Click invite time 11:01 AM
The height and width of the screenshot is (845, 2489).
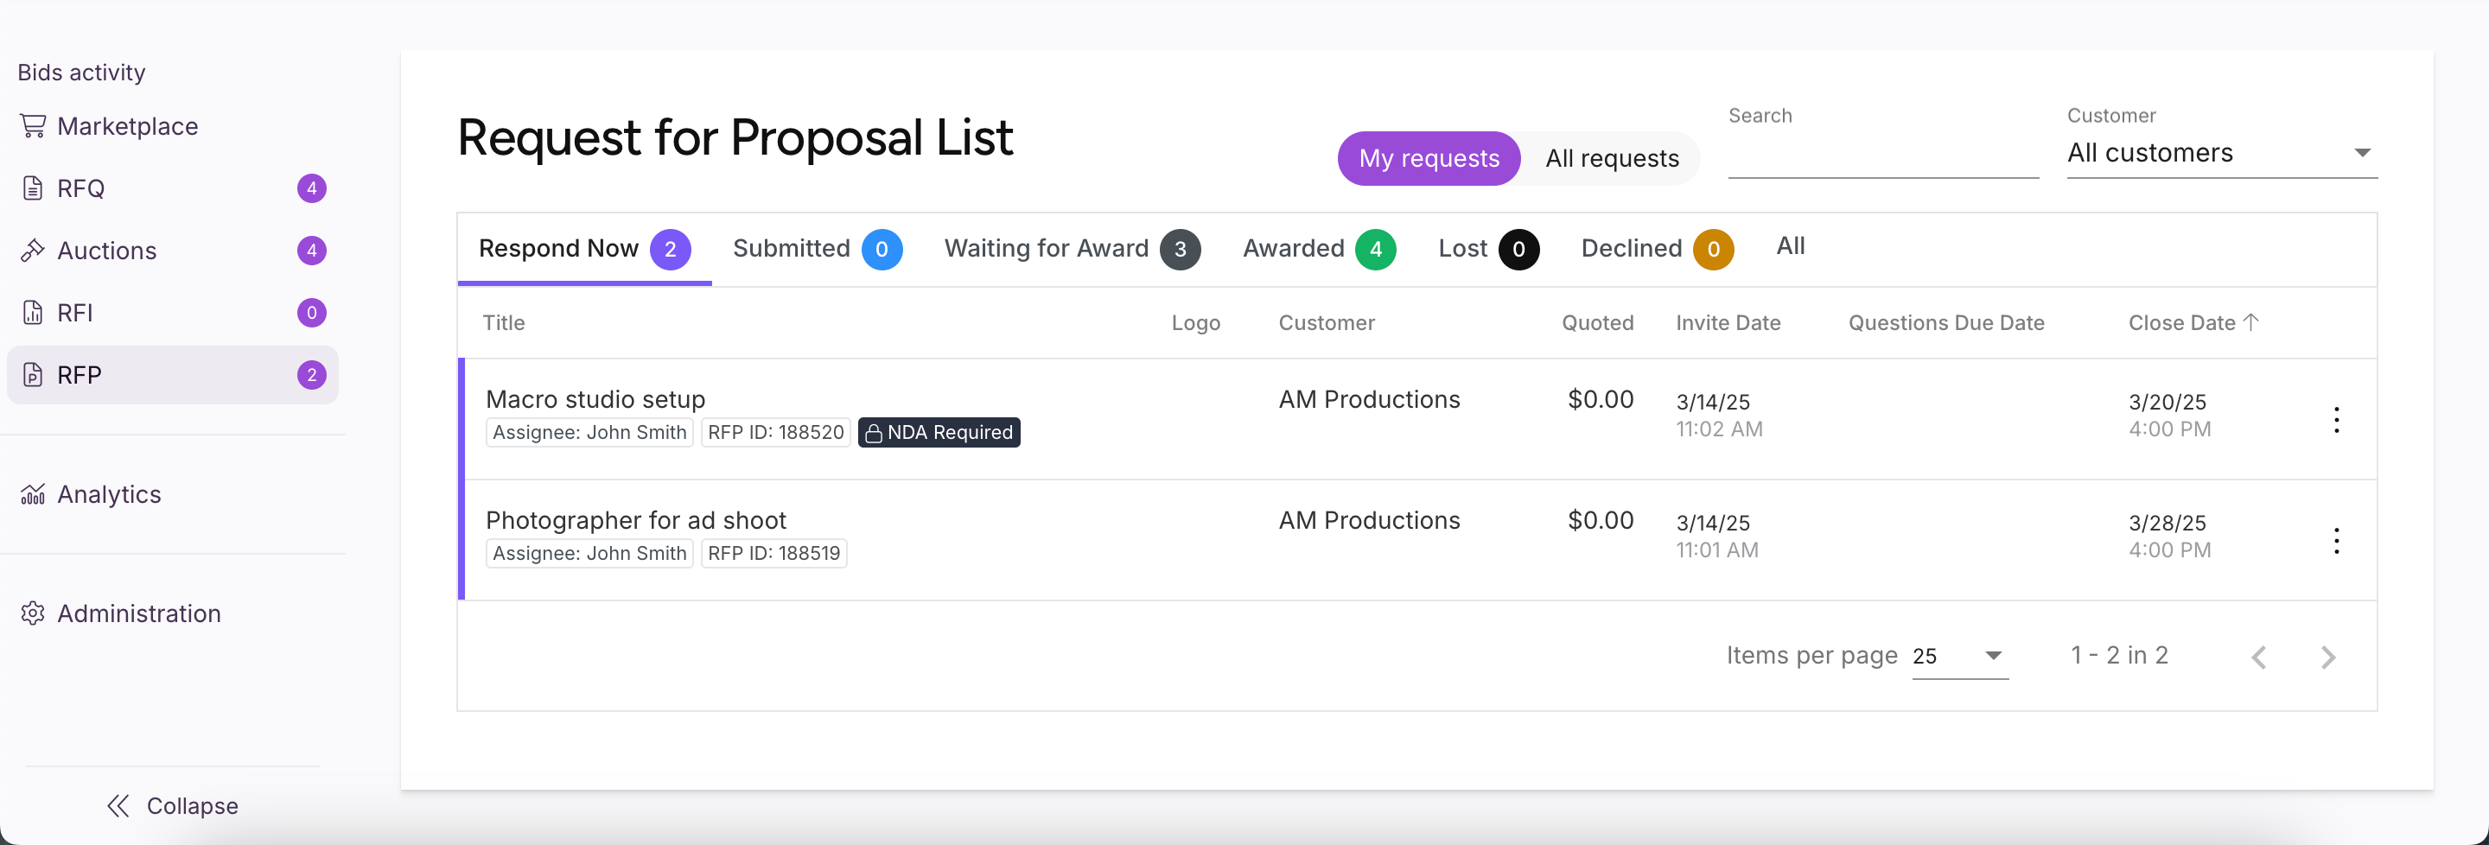coord(1717,550)
